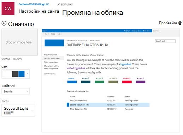Click Third Document Title row
This screenshot has height=135, width=183.
coord(108,109)
